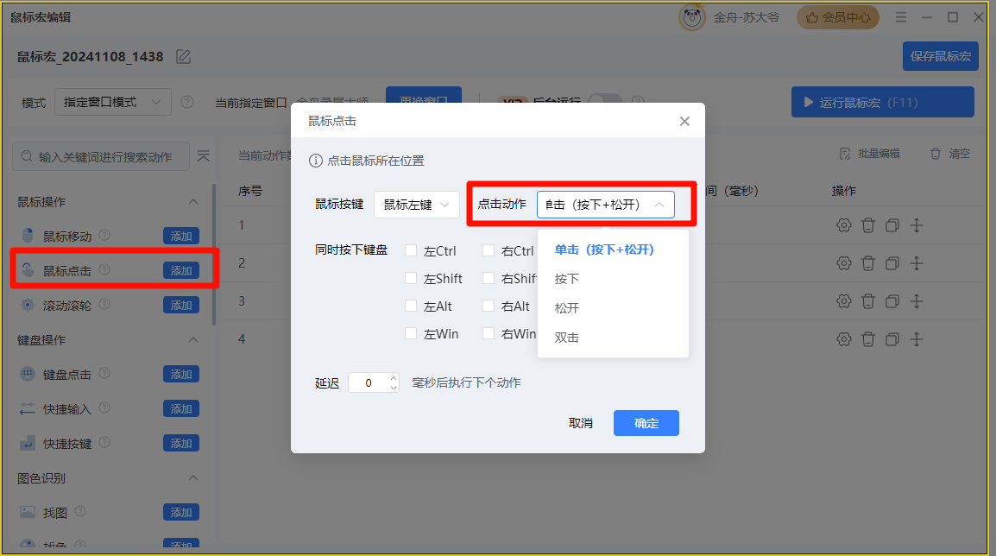Click the move icon on row 4

[916, 338]
